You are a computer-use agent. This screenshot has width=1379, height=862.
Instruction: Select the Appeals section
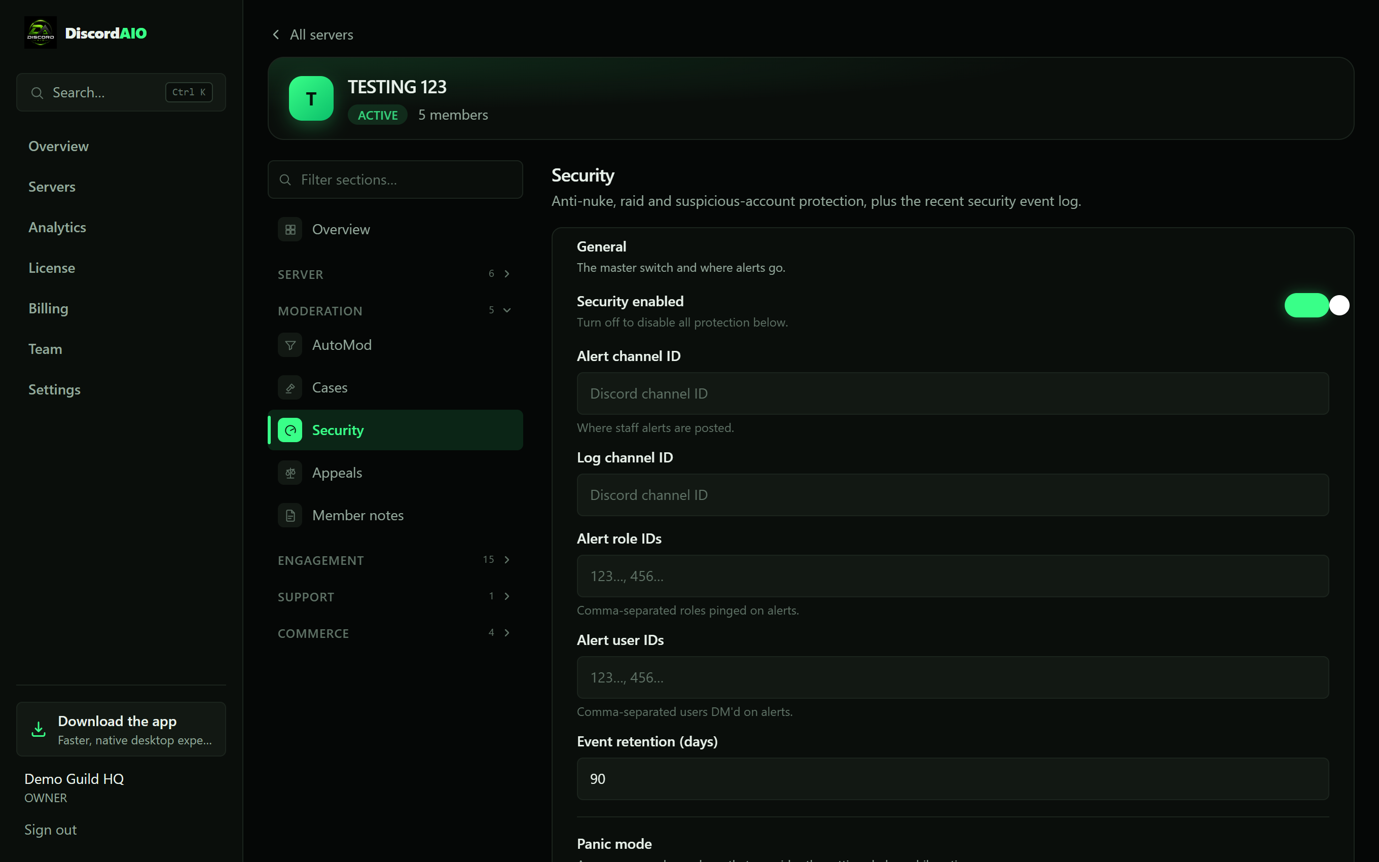point(395,473)
